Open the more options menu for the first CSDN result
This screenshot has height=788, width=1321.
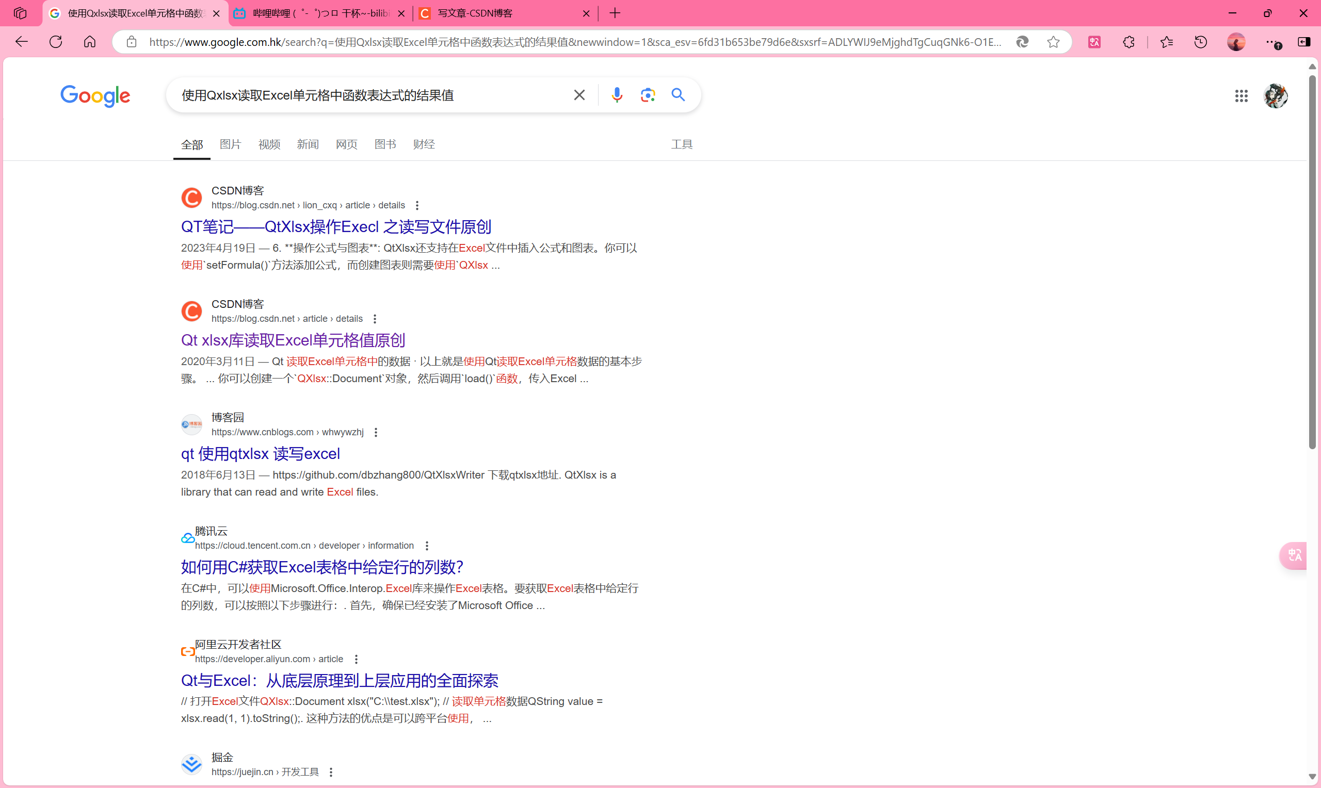click(x=417, y=205)
